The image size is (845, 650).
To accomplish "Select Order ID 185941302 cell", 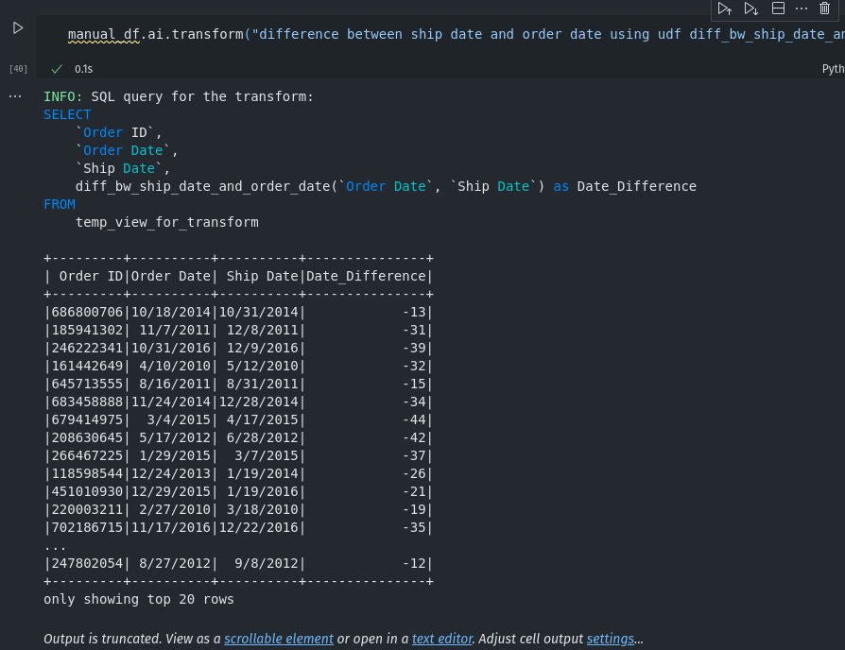I will pyautogui.click(x=87, y=330).
